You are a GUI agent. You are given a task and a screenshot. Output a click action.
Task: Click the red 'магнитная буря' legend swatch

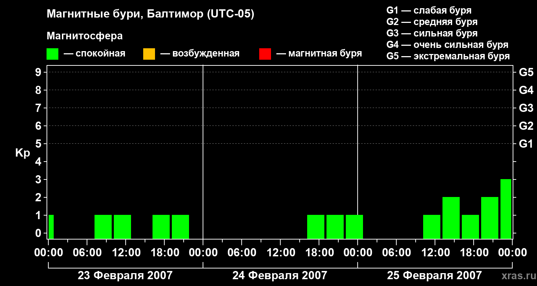tap(265, 54)
